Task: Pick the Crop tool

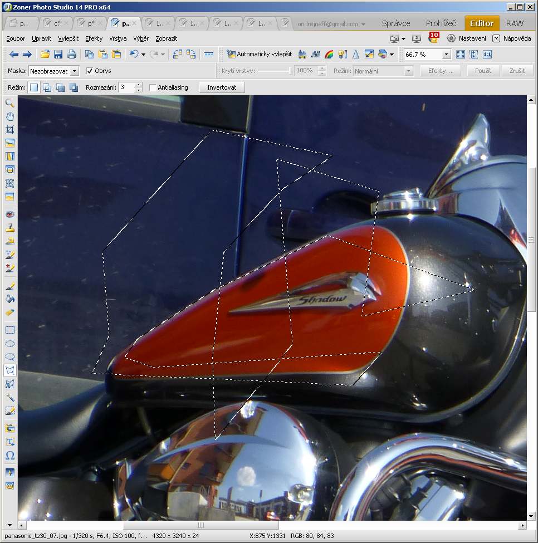Action: 9,130
